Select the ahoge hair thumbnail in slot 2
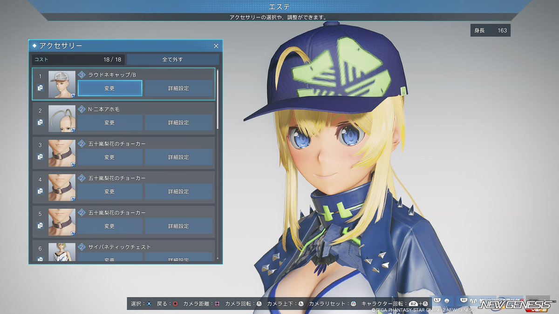Screen dimensions: 559x314 point(62,119)
